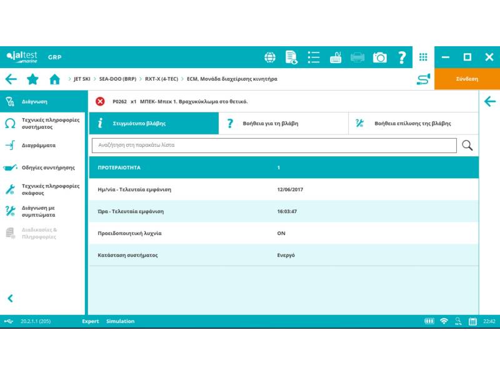This screenshot has height=375, width=500.
Task: Click the checklist icon in top toolbar
Action: tap(314, 57)
